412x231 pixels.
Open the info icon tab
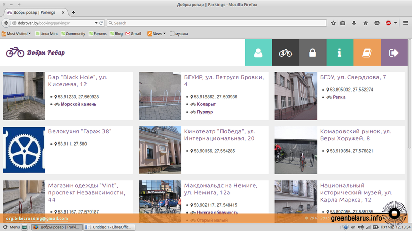click(x=340, y=52)
